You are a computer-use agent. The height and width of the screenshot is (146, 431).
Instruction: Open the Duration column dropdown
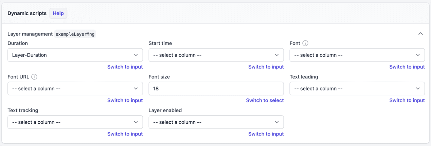[75, 55]
